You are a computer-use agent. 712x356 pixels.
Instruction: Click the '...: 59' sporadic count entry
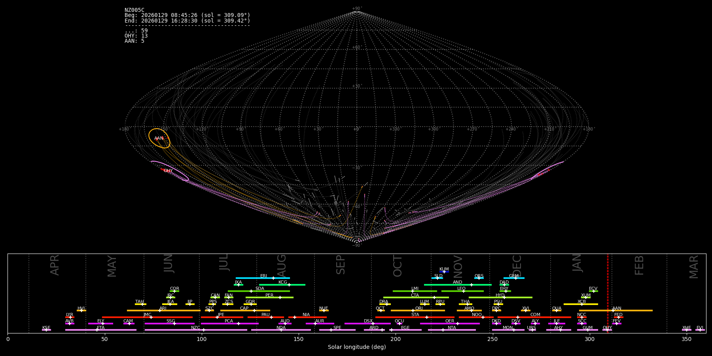136,31
